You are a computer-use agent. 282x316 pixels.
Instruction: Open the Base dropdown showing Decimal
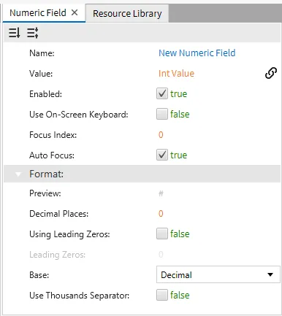[x=218, y=274]
